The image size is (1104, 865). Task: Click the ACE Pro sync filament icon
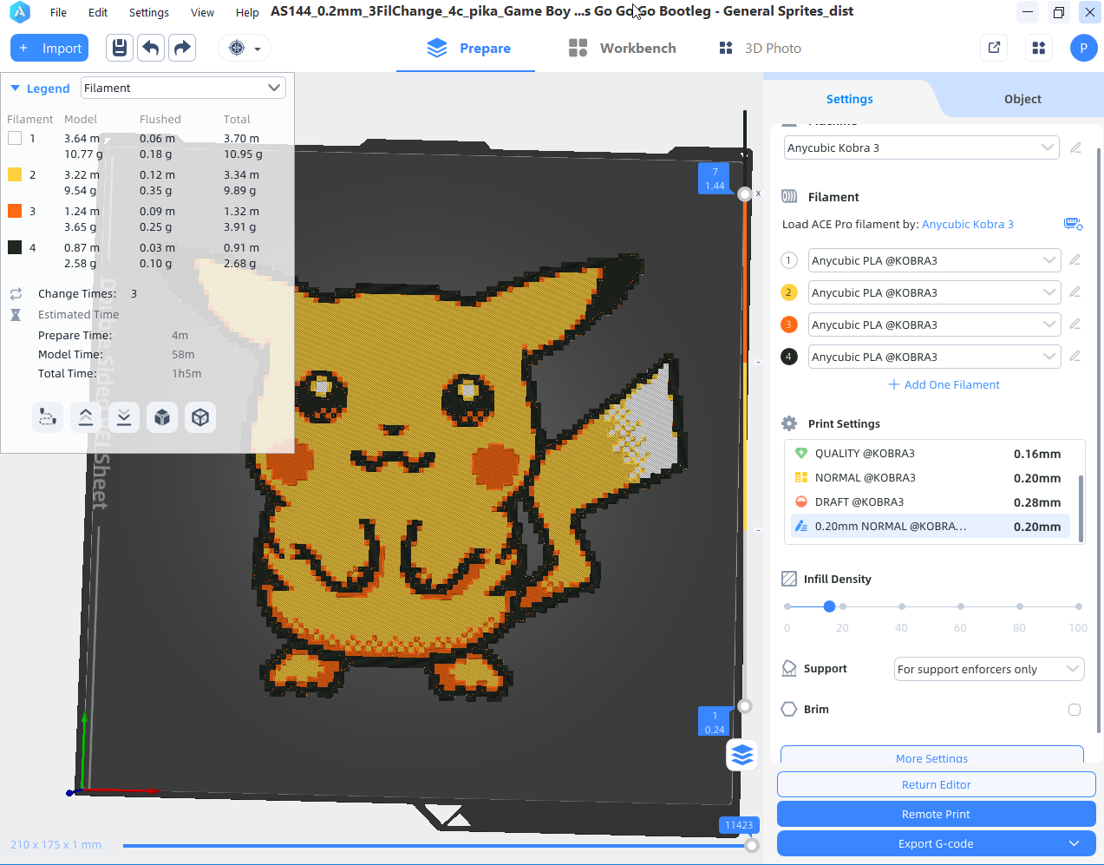[x=1073, y=224]
